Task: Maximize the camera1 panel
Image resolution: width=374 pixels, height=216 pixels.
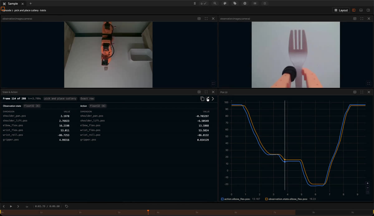Action: [206, 19]
